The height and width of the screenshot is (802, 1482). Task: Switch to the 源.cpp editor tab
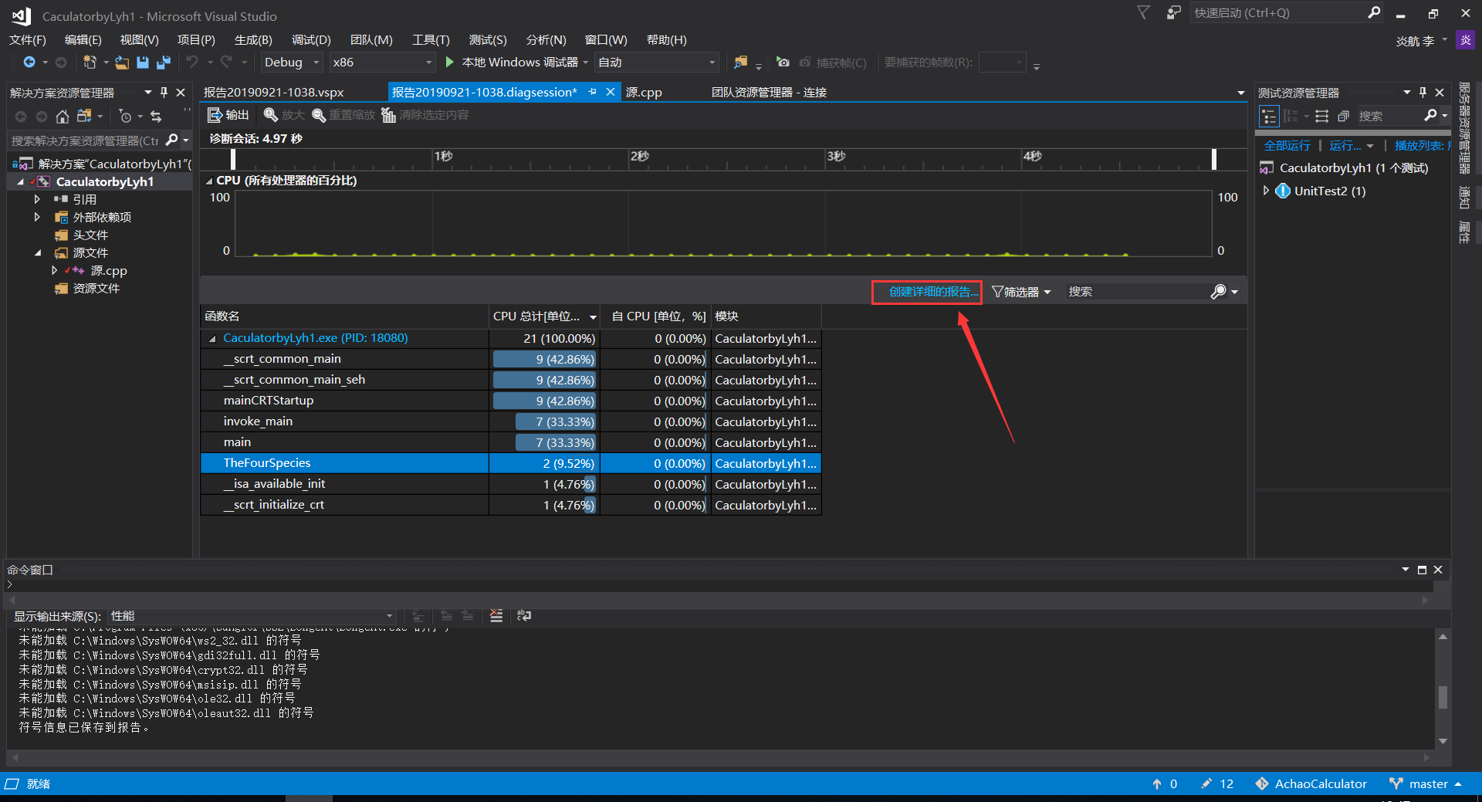644,93
